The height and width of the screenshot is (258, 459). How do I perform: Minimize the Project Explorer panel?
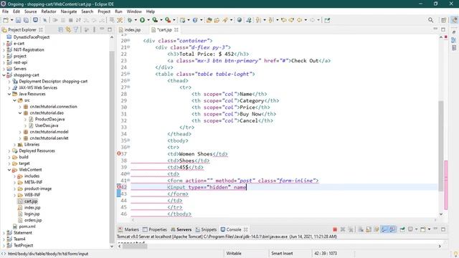(102, 29)
